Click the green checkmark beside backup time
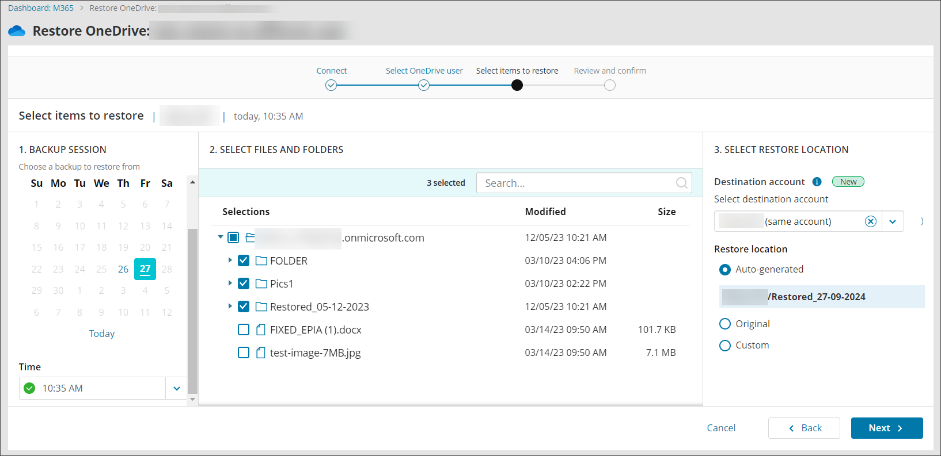 click(x=29, y=388)
